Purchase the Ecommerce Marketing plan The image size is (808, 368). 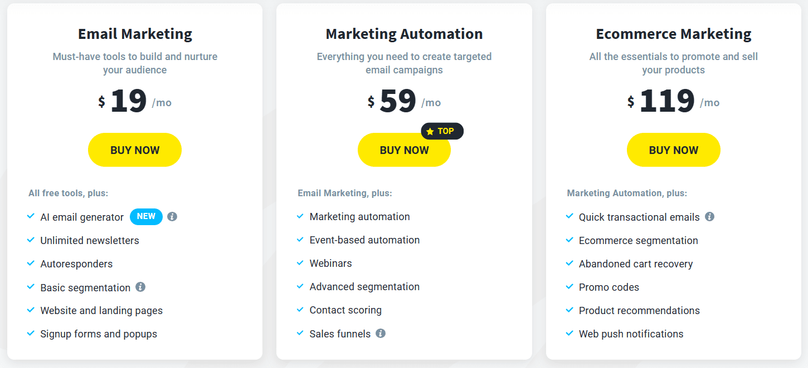coord(673,150)
